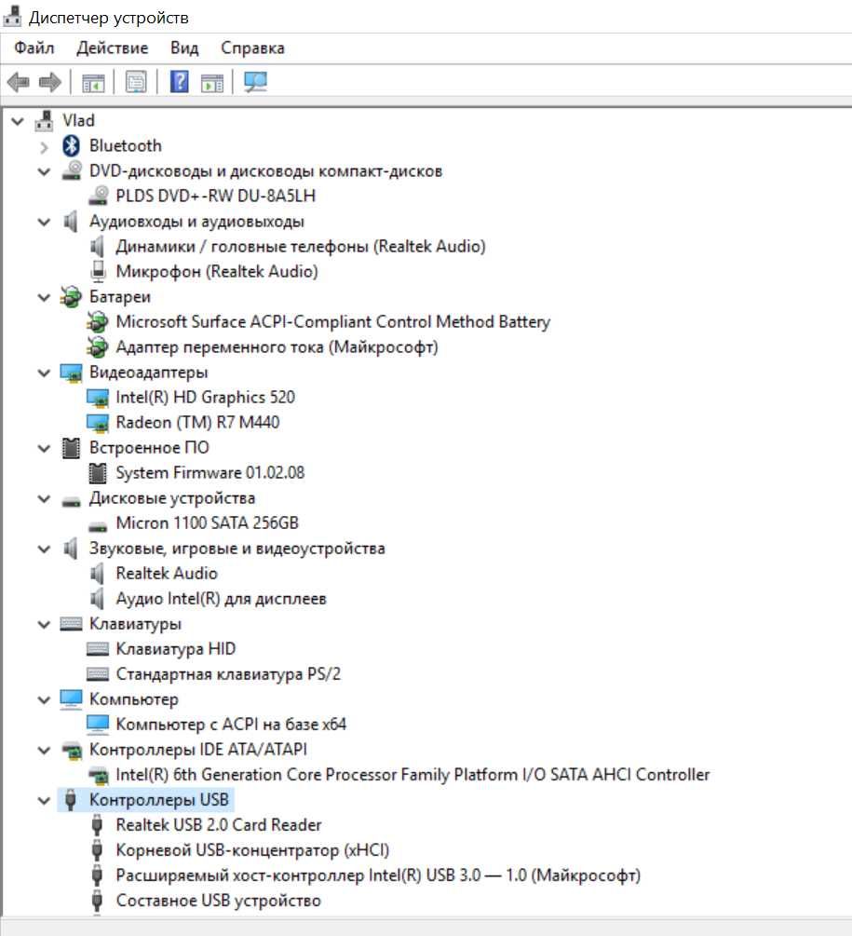Click the Micron 1100 SATA disk icon

click(98, 527)
